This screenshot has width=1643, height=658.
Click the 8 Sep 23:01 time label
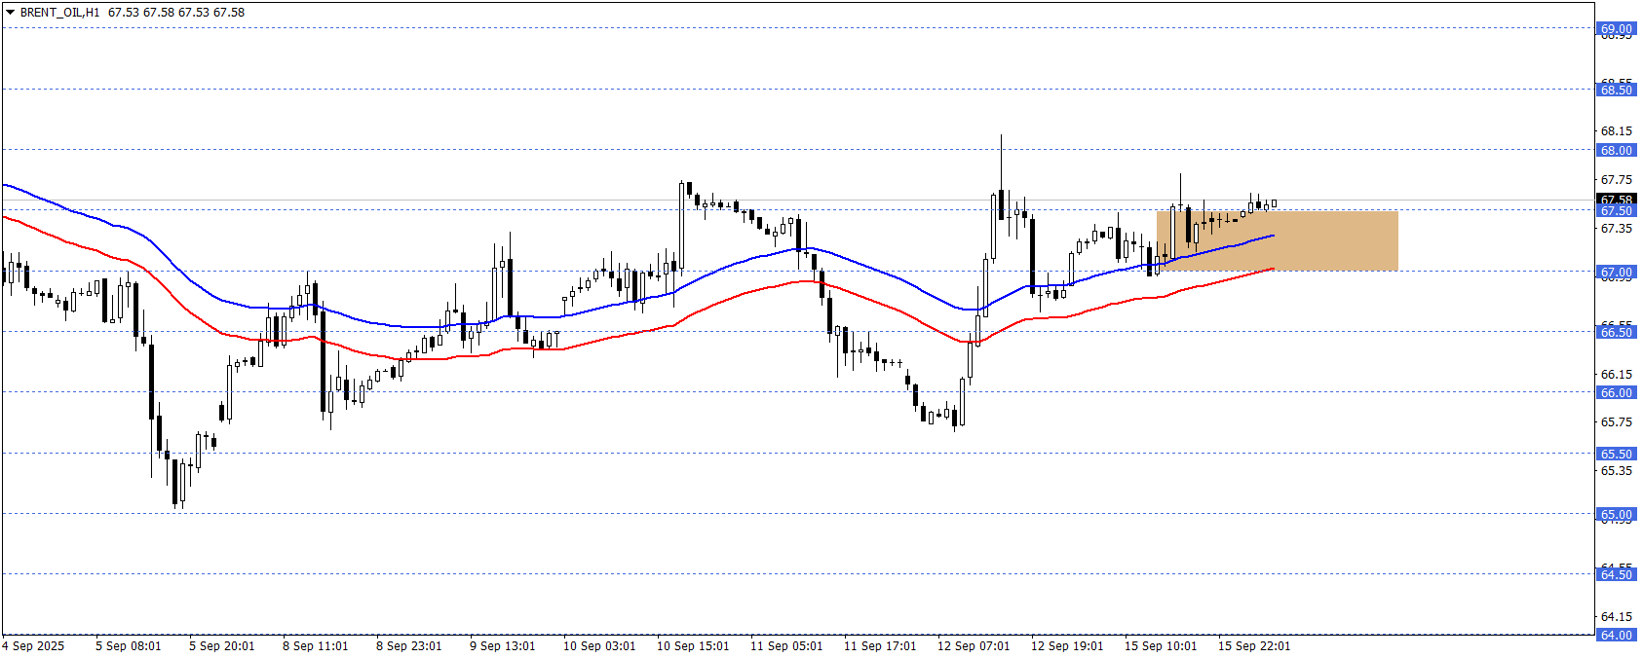(408, 645)
